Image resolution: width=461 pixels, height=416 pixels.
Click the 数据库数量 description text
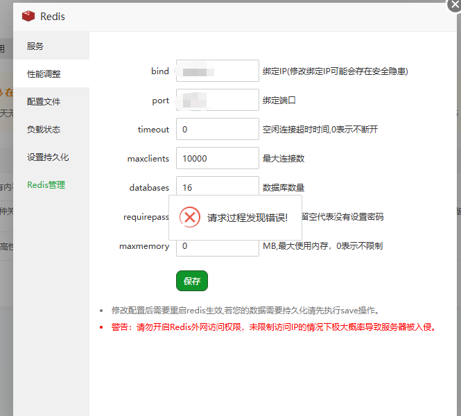(284, 188)
